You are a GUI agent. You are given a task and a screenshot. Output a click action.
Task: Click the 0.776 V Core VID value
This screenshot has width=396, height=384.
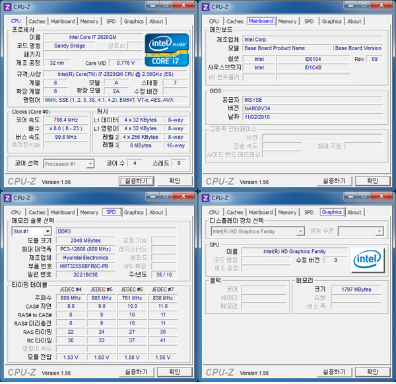coord(125,63)
